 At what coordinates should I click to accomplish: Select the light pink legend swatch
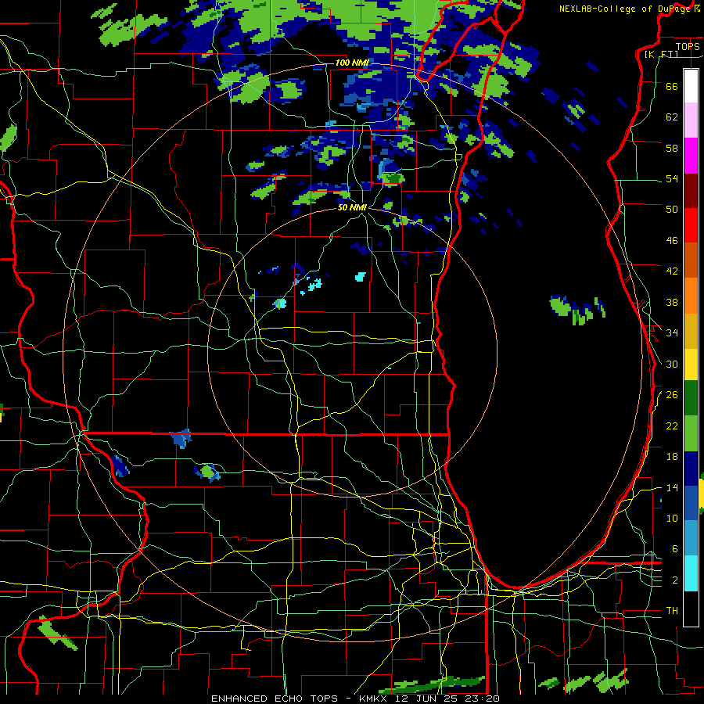(691, 120)
